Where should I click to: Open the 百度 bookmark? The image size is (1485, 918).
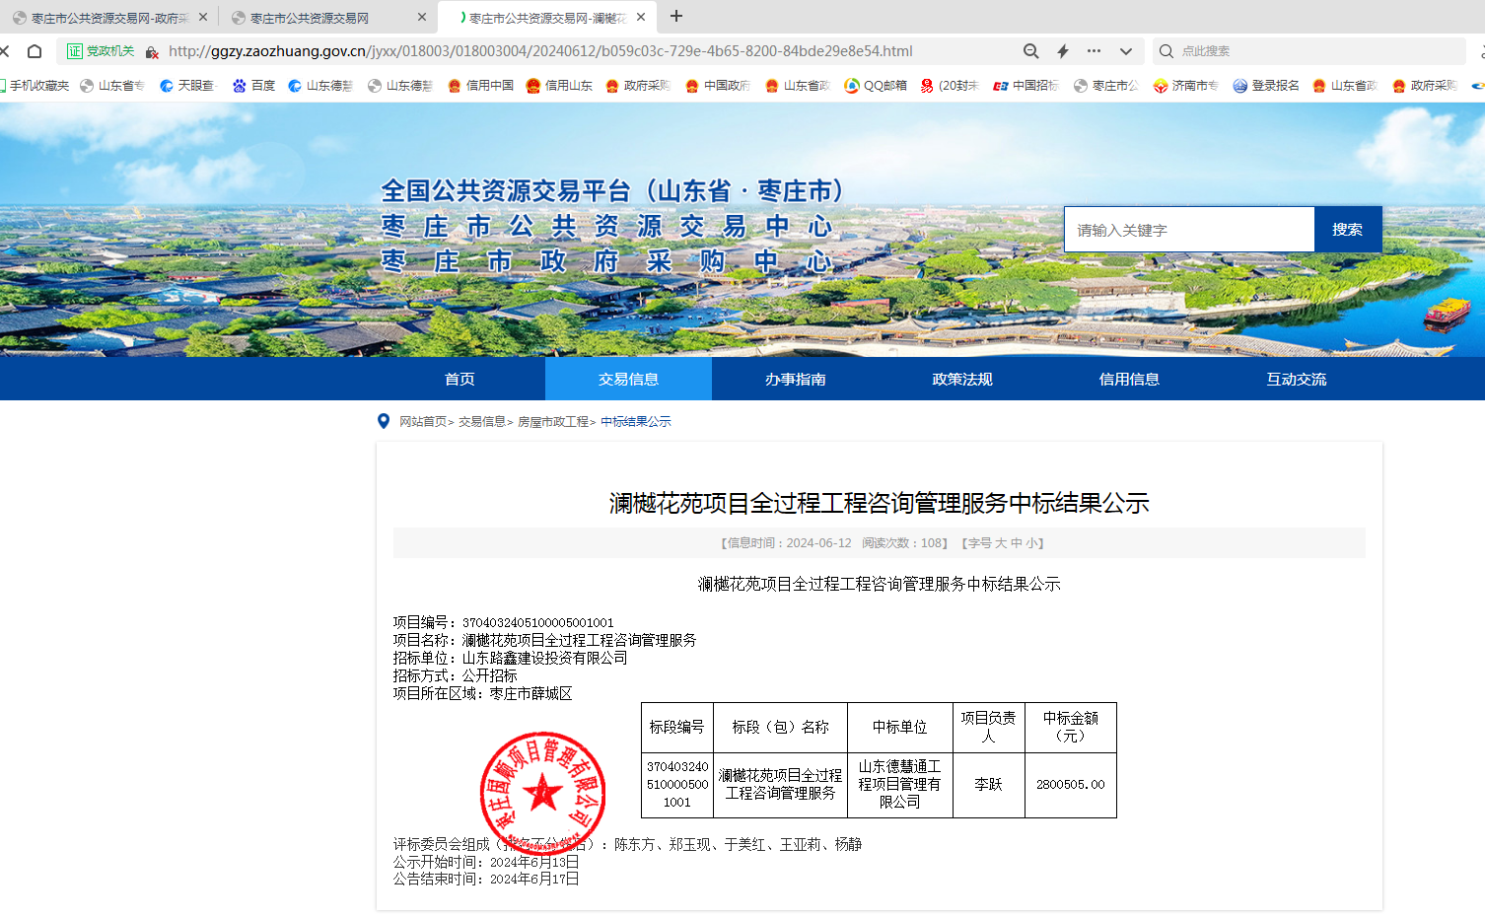pyautogui.click(x=253, y=86)
